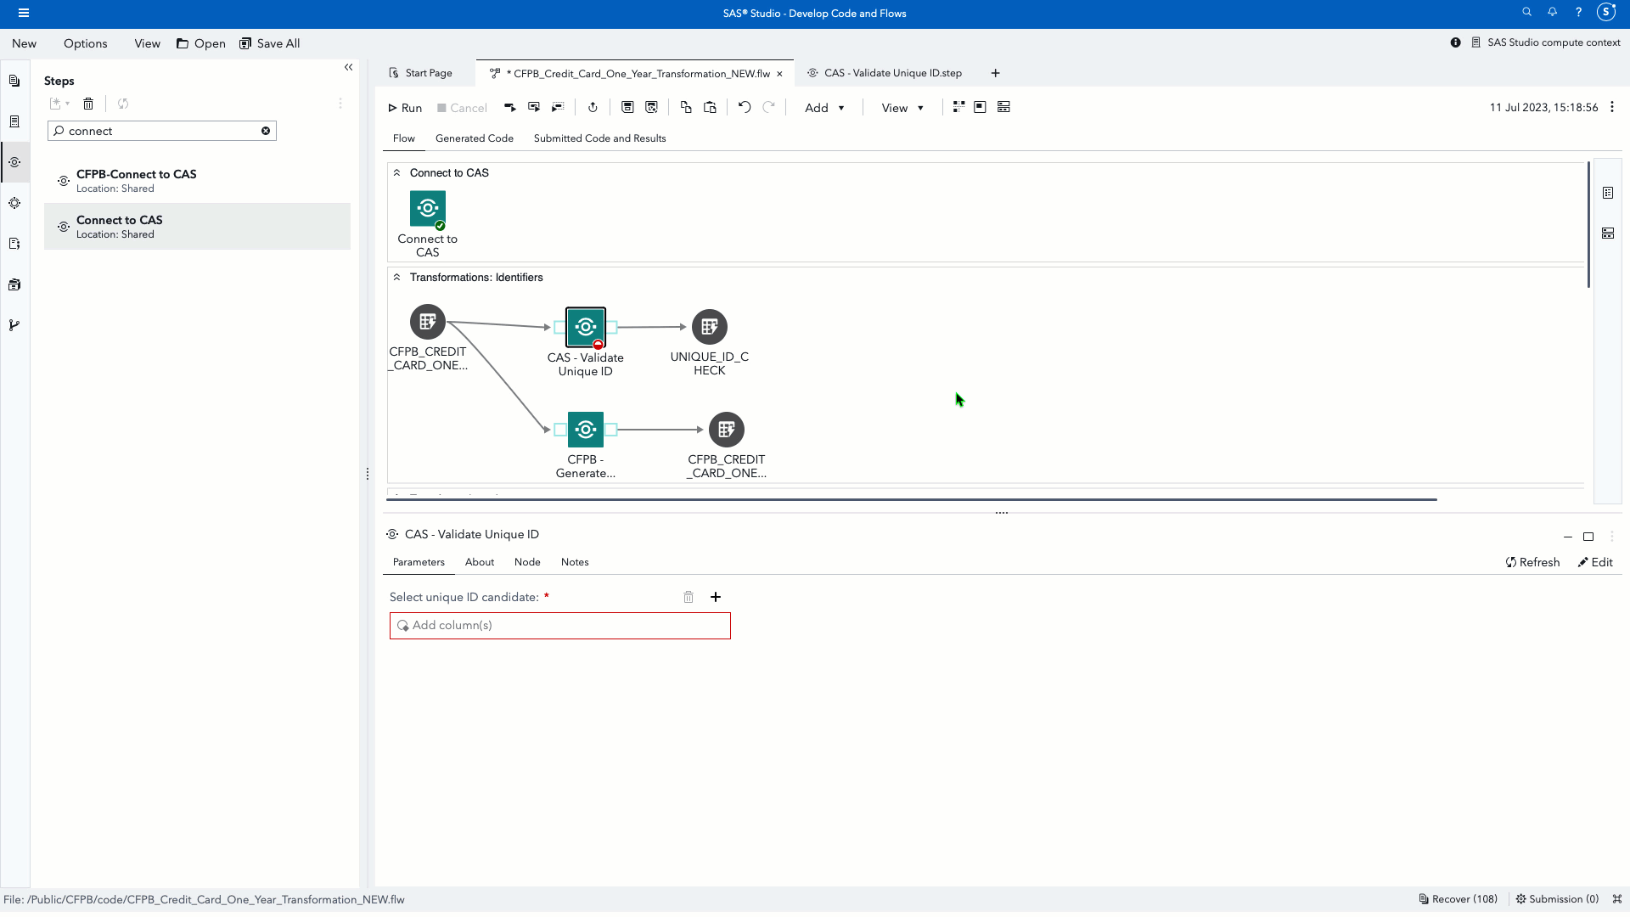Select the UNIQUE_ID_CHECK table node
1630x917 pixels.
click(x=710, y=327)
